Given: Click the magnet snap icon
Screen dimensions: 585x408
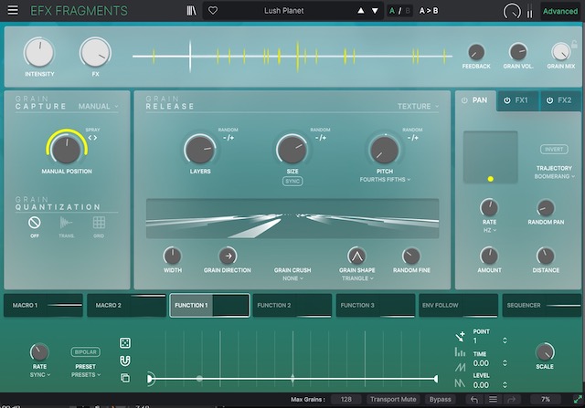Looking at the screenshot, I should point(125,361).
